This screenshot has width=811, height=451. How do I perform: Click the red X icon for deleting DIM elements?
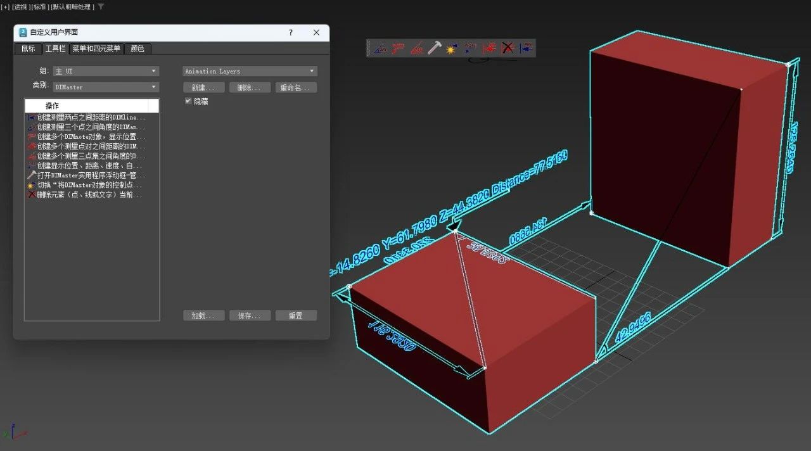tap(507, 48)
